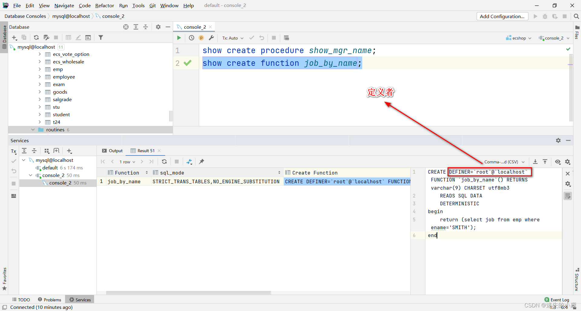581x311 pixels.
Task: Click the Rollback icon in console toolbar
Action: [x=262, y=38]
